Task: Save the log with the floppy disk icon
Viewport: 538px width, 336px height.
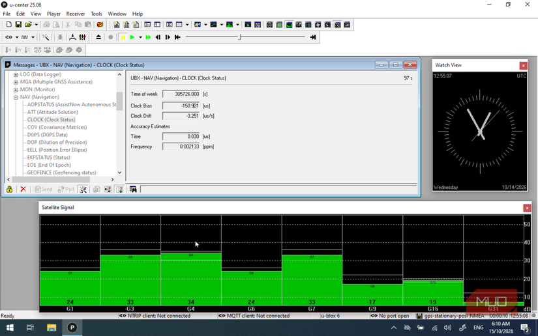Action: coord(18,25)
